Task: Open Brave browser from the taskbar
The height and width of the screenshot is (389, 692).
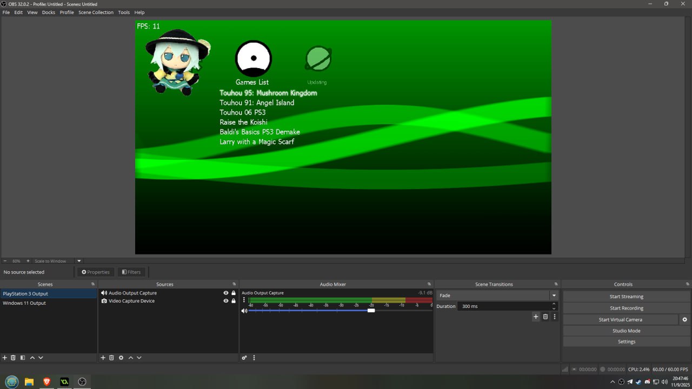Action: pos(46,382)
